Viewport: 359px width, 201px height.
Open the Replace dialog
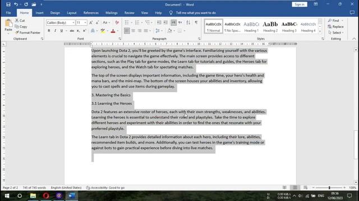tap(335, 27)
